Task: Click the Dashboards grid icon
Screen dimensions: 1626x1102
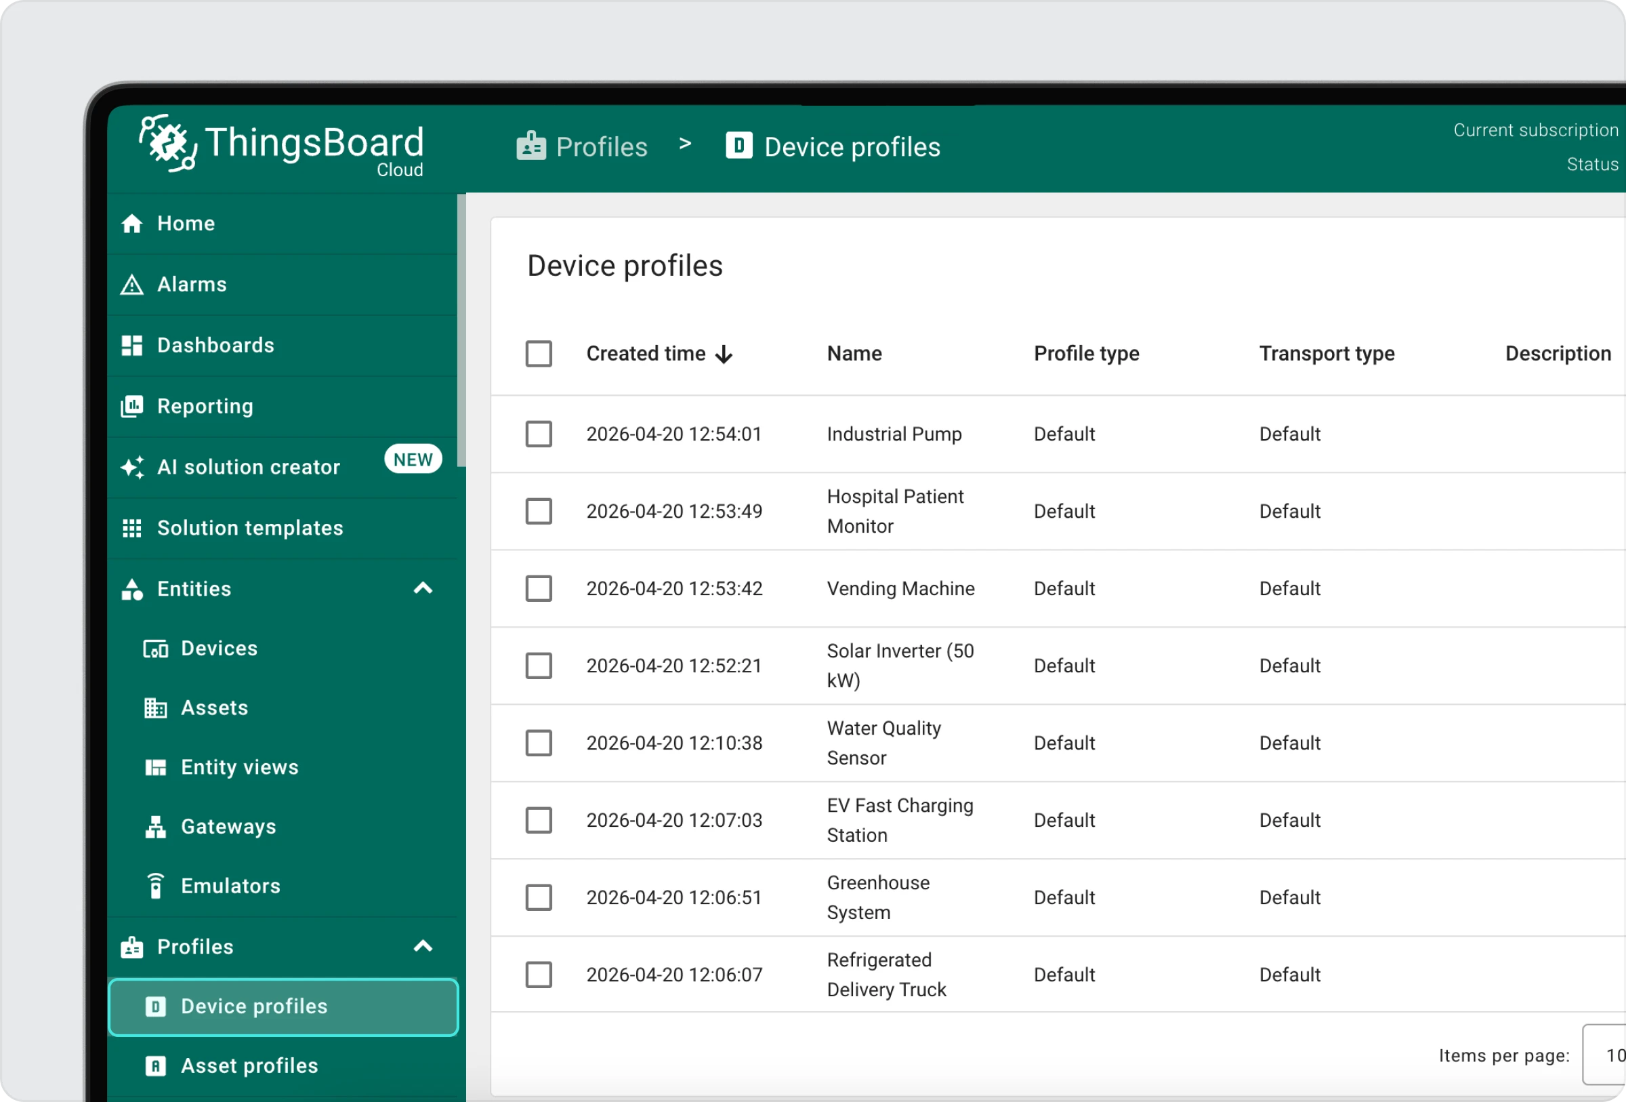Action: pyautogui.click(x=131, y=346)
